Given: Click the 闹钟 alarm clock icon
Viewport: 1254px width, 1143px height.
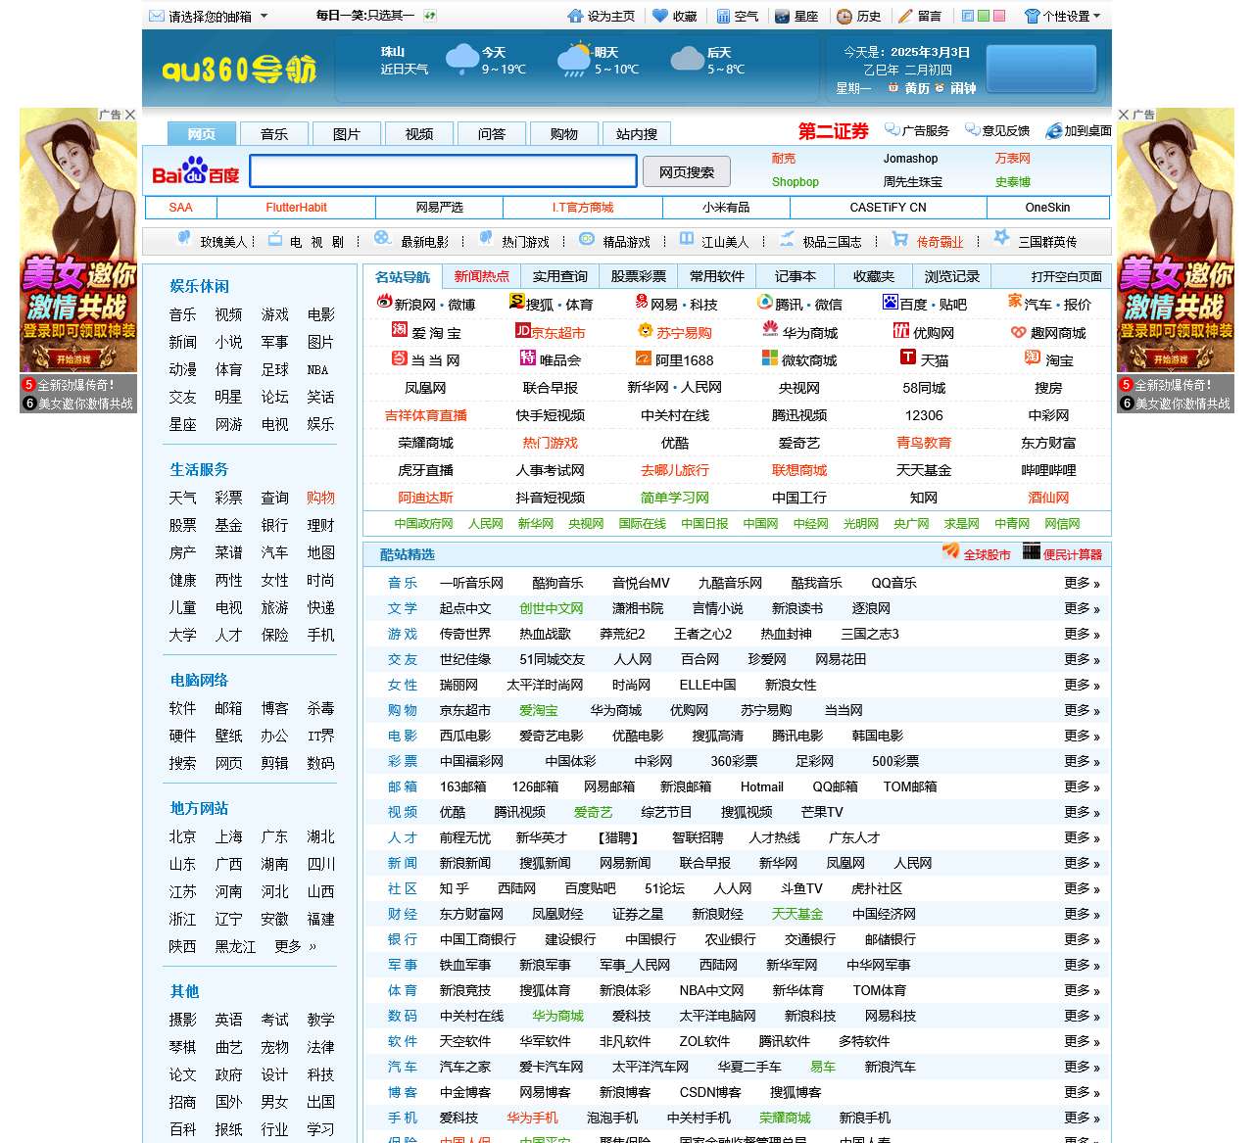Looking at the screenshot, I should [x=940, y=87].
